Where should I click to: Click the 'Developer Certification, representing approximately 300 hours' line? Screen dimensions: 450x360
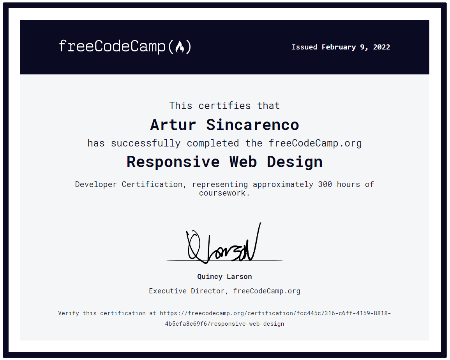[x=224, y=184]
